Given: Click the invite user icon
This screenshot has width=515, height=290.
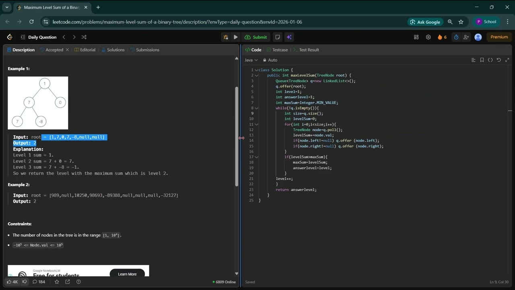Looking at the screenshot, I should pyautogui.click(x=466, y=37).
